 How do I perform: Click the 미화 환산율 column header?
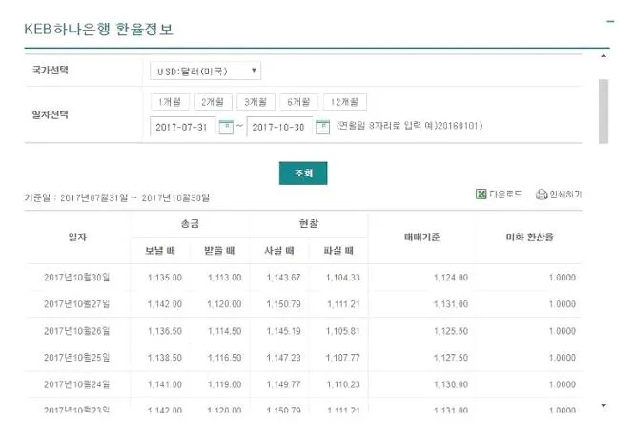coord(529,237)
